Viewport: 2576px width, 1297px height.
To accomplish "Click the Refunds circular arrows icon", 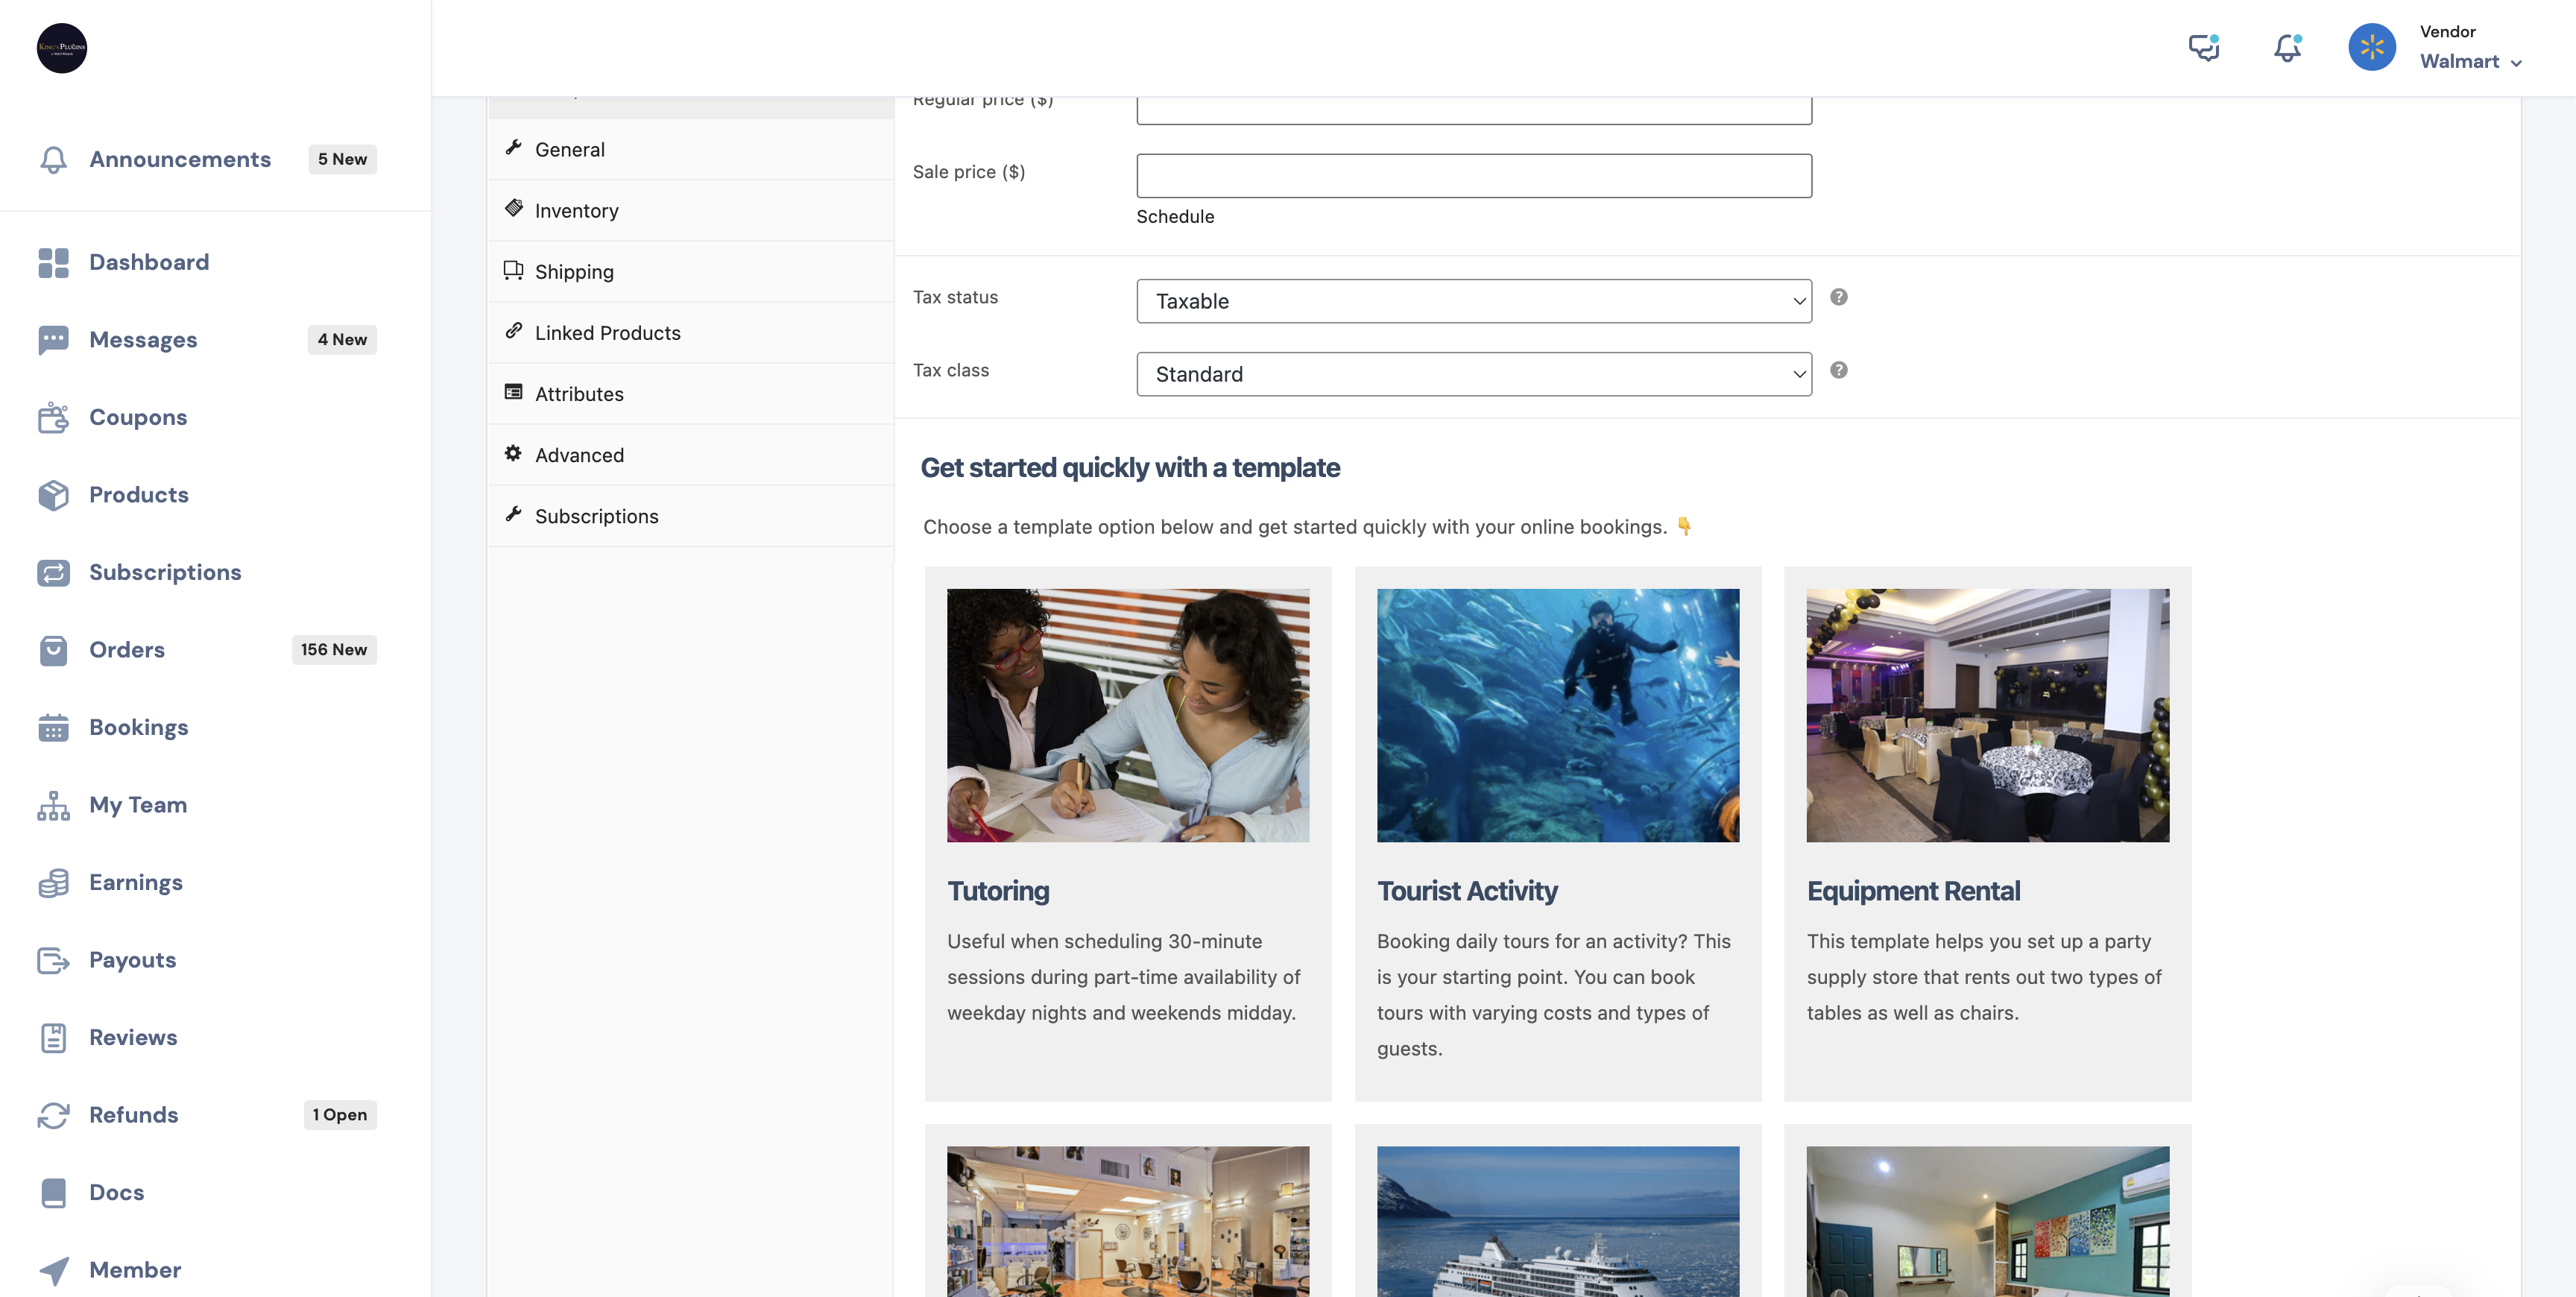I will tap(54, 1115).
